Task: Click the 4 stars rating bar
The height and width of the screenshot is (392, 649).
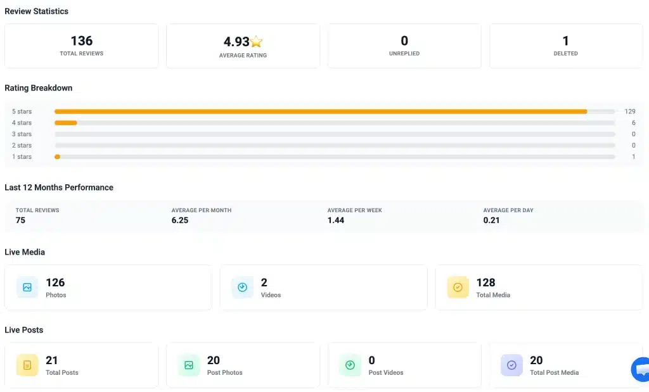Action: pyautogui.click(x=335, y=123)
